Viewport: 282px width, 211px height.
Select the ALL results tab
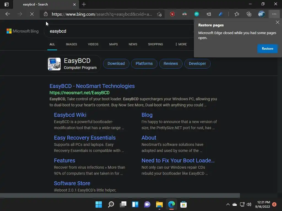tap(52, 44)
